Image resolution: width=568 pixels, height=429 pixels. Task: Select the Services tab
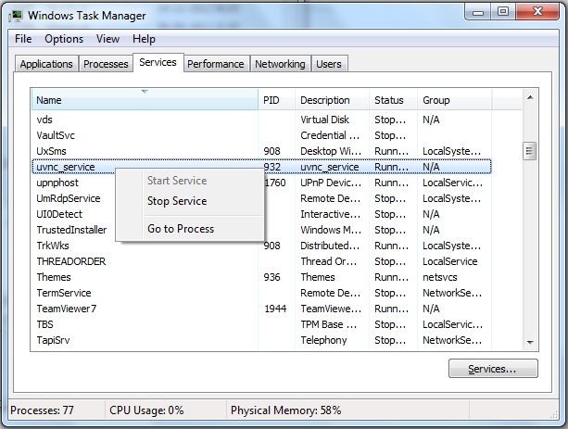[x=158, y=62]
